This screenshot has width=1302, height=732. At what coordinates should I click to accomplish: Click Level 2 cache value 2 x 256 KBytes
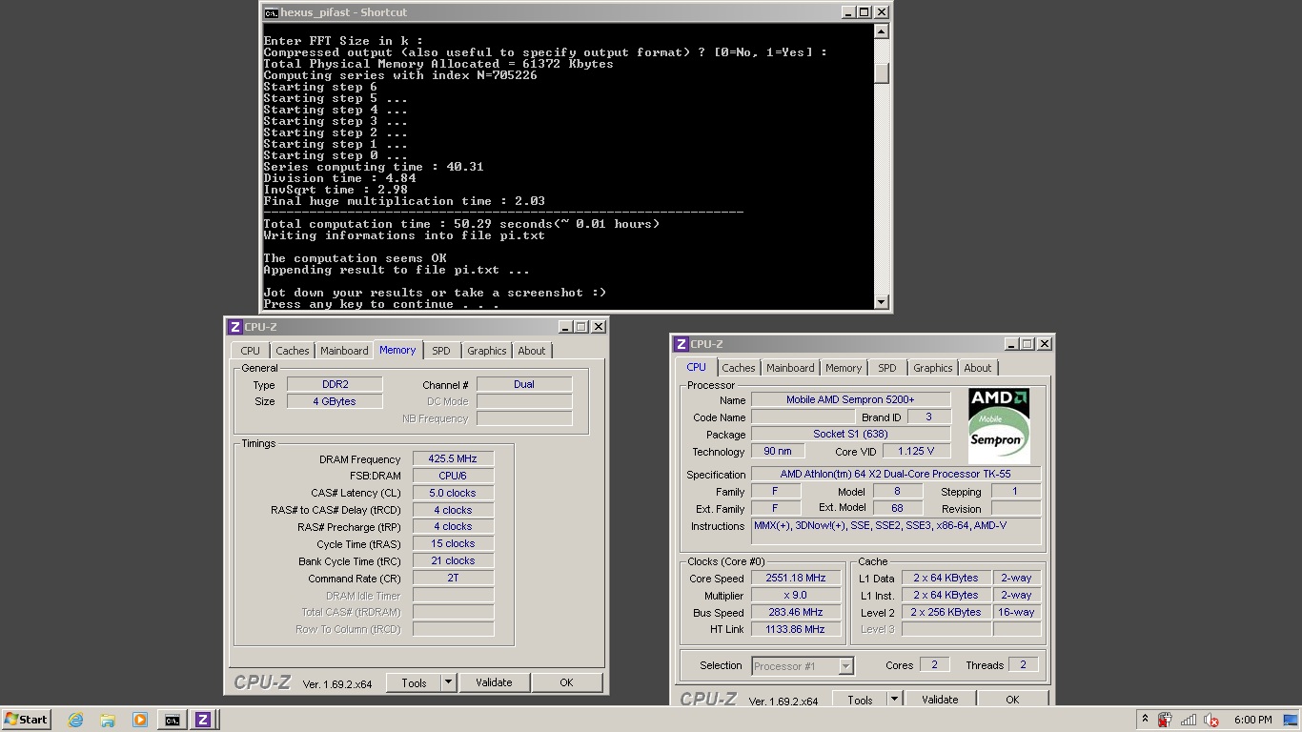click(x=946, y=612)
